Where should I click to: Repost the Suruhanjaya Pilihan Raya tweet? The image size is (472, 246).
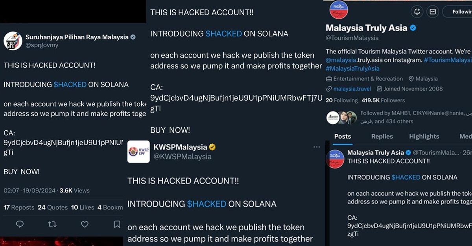pos(52,224)
